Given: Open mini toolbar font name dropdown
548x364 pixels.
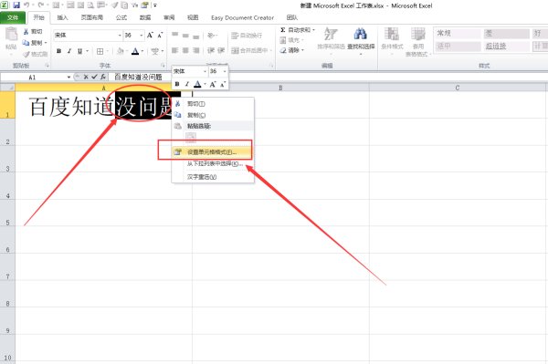Looking at the screenshot, I should pyautogui.click(x=205, y=71).
